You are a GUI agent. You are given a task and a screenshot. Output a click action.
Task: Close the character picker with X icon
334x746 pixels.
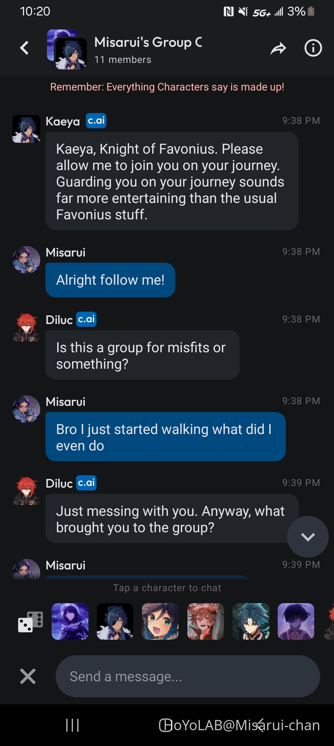click(28, 676)
